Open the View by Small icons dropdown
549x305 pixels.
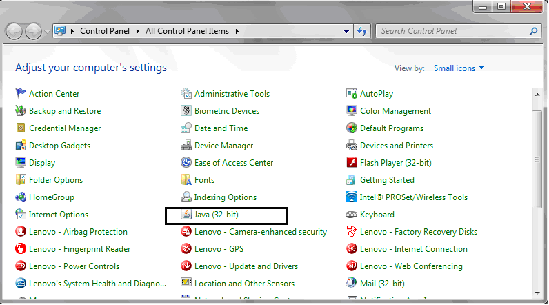coord(459,68)
